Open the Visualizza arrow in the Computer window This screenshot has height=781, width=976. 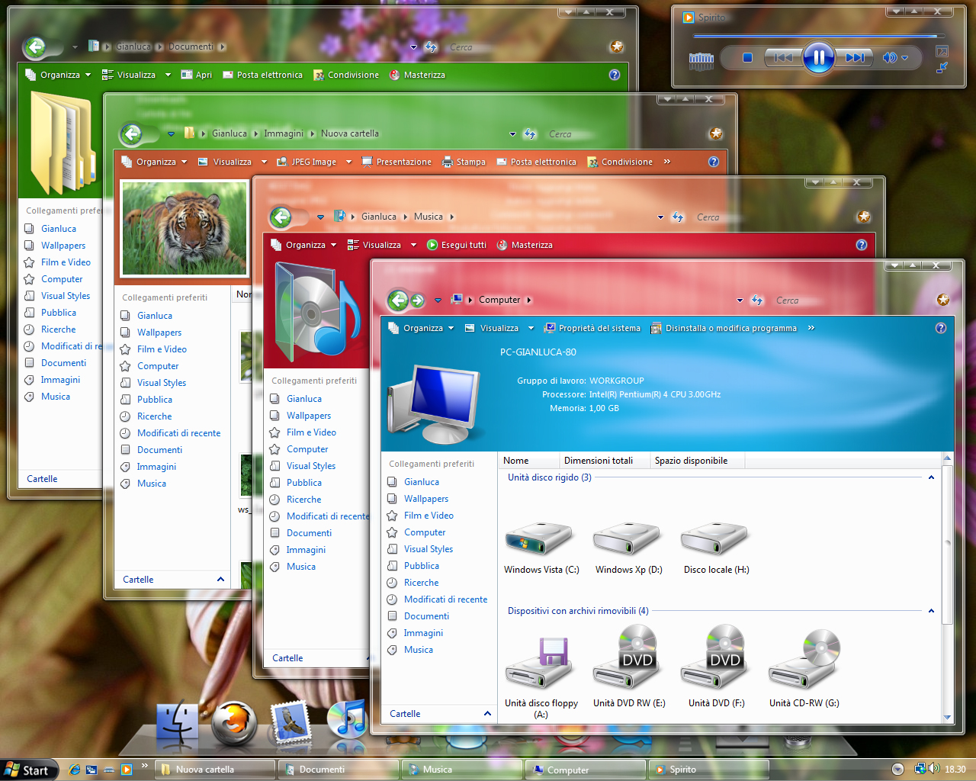(531, 328)
